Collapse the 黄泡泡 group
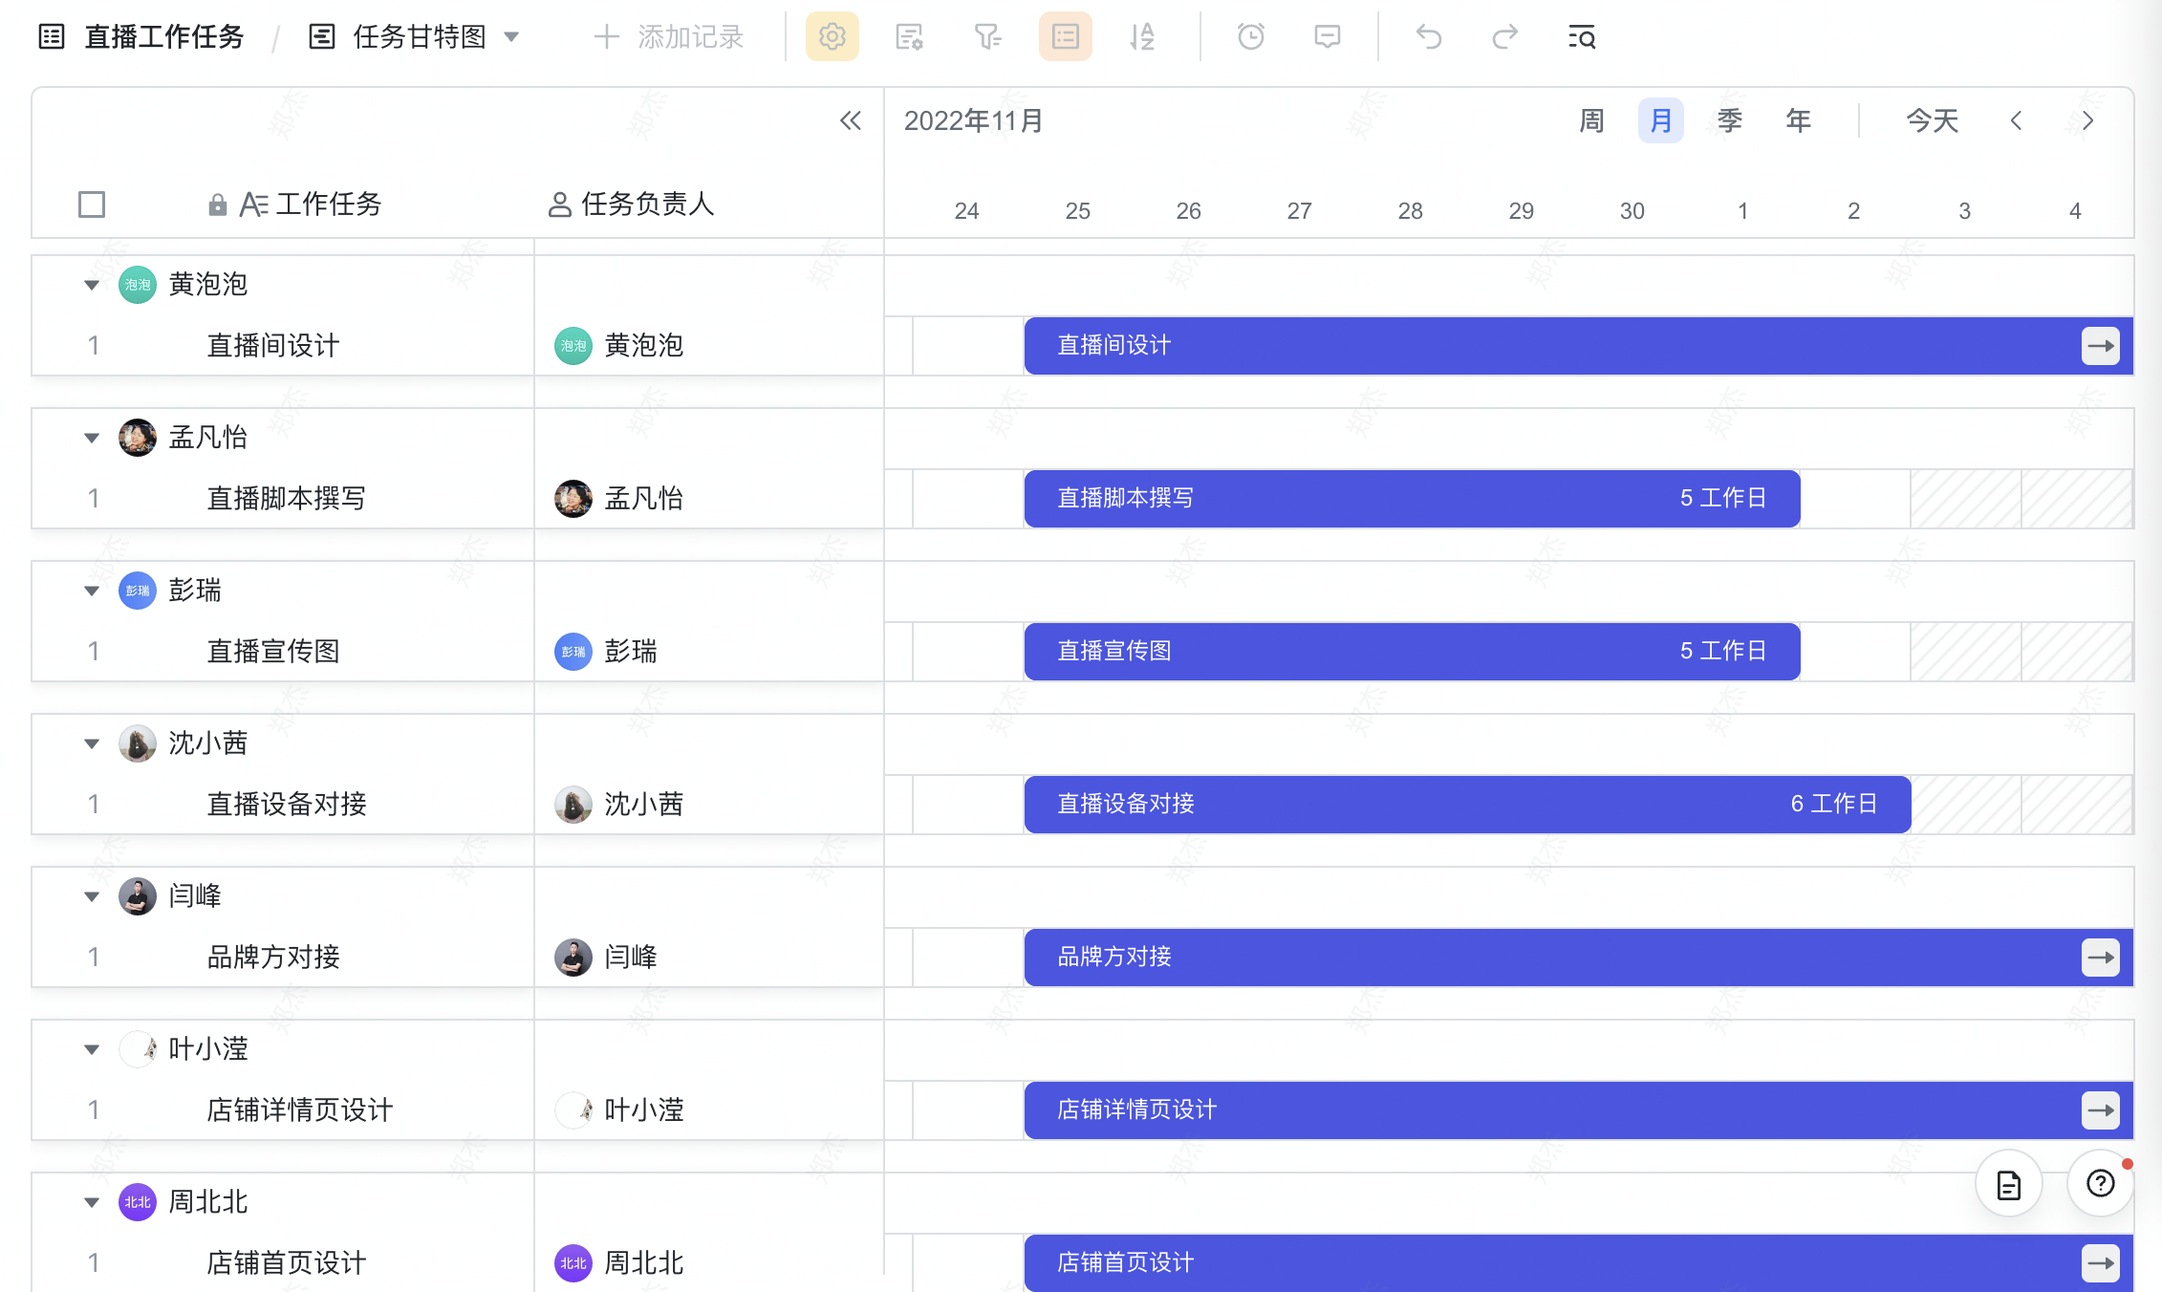Image resolution: width=2162 pixels, height=1292 pixels. [x=92, y=285]
